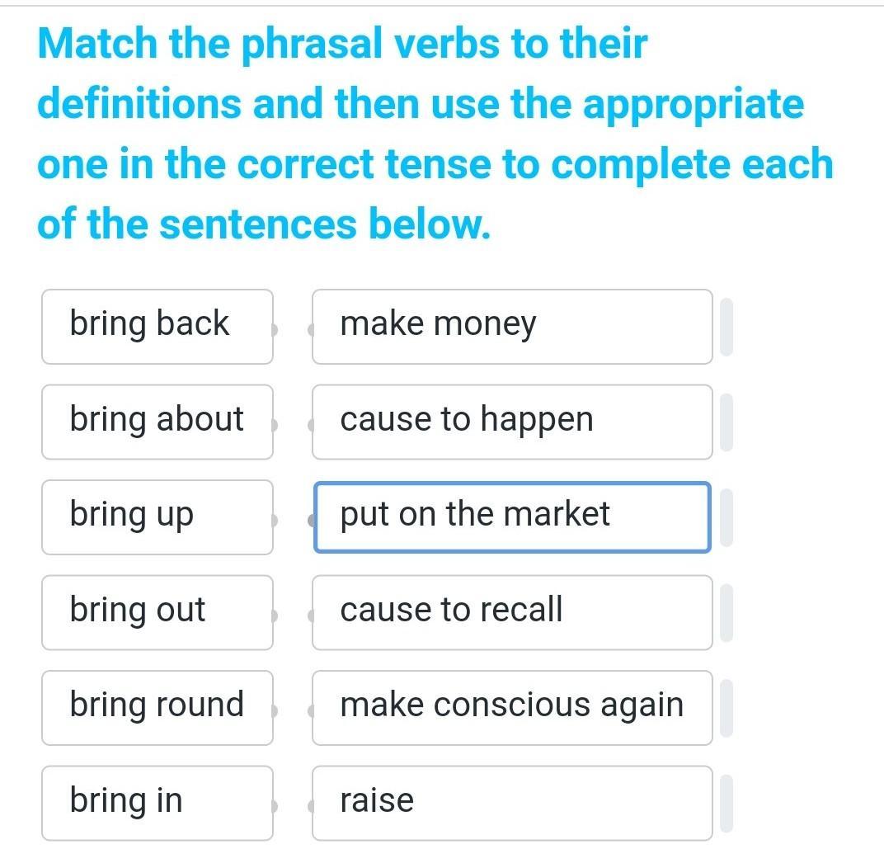
Task: Click the 'make conscious again' definition
Action: pos(511,707)
